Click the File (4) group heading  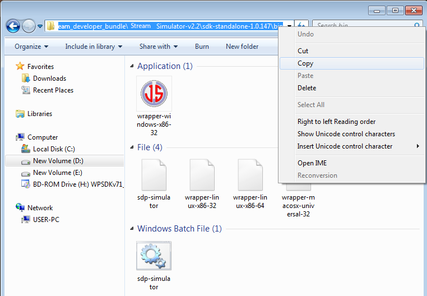click(150, 147)
